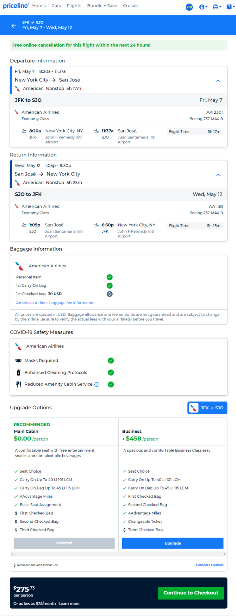Go to the Hotels tab
Image resolution: width=236 pixels, height=616 pixels.
click(x=39, y=6)
